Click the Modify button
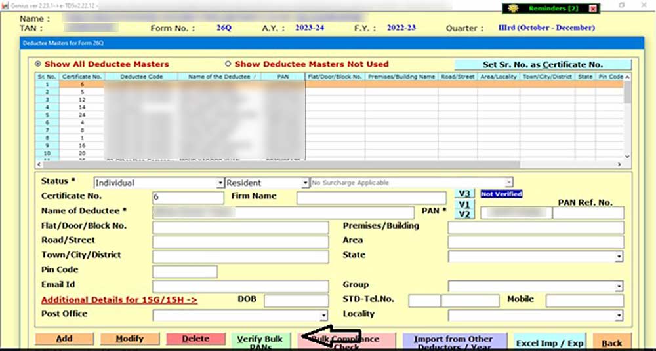The image size is (656, 351). pyautogui.click(x=130, y=339)
